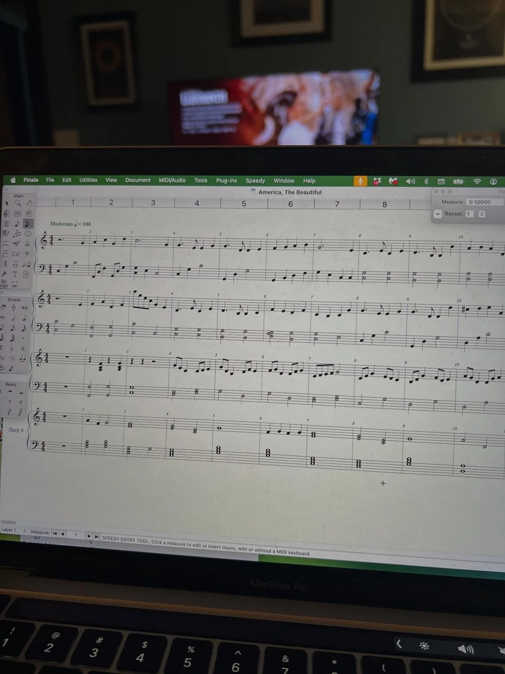The width and height of the screenshot is (505, 674).
Task: Select the Zoom magnifier tool
Action: (18, 203)
